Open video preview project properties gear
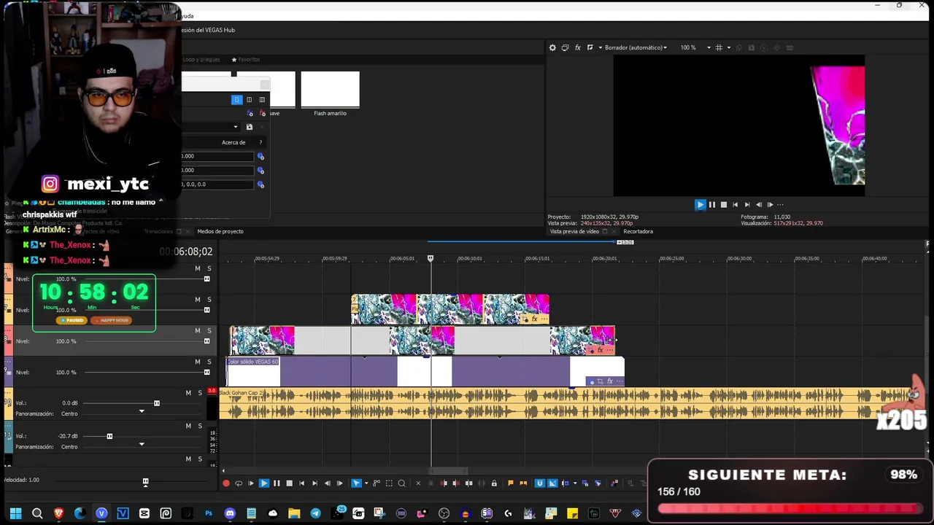 (552, 47)
